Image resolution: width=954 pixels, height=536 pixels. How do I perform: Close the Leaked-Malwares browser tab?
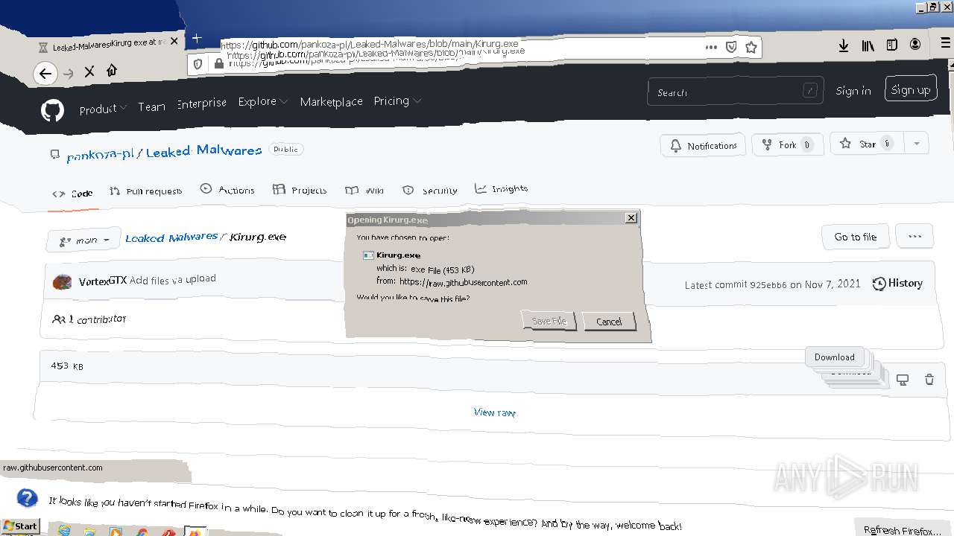(x=174, y=42)
